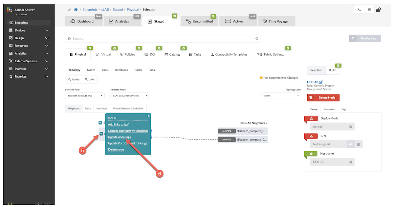Screen dimensions: 394x207
Task: Click Update node tags in popup
Action: coord(120,137)
